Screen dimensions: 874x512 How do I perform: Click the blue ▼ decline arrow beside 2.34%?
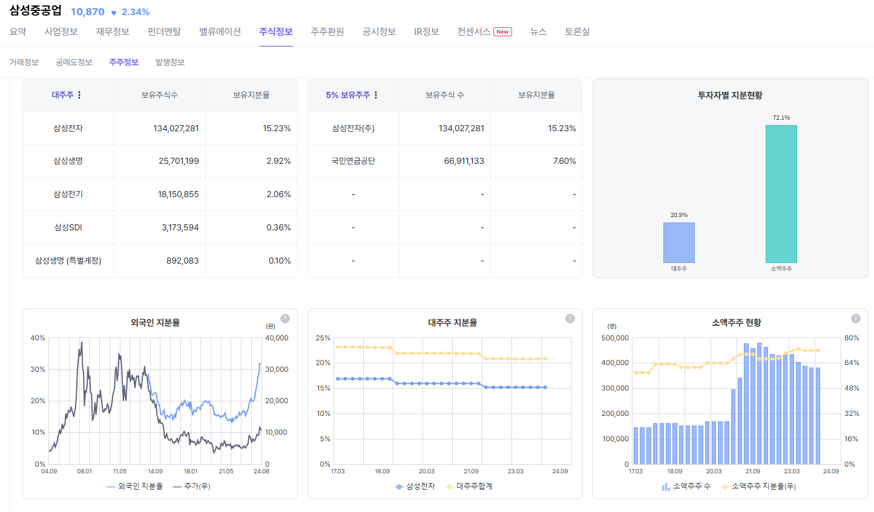114,12
